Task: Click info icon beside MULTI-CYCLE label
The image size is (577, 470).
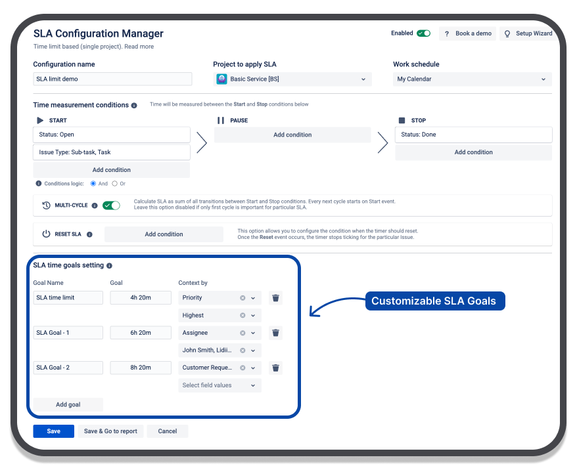Action: tap(95, 205)
